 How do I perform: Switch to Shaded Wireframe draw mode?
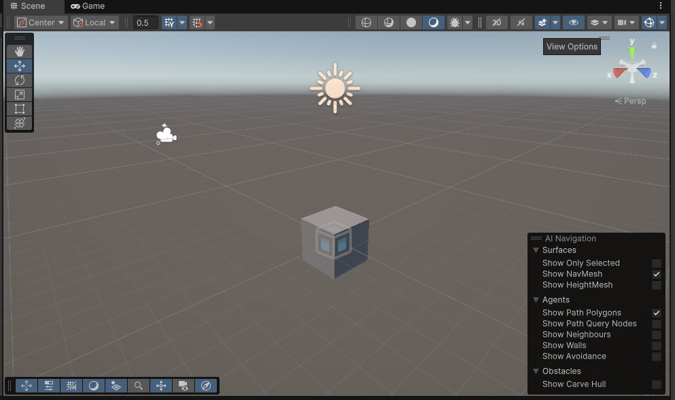click(389, 22)
